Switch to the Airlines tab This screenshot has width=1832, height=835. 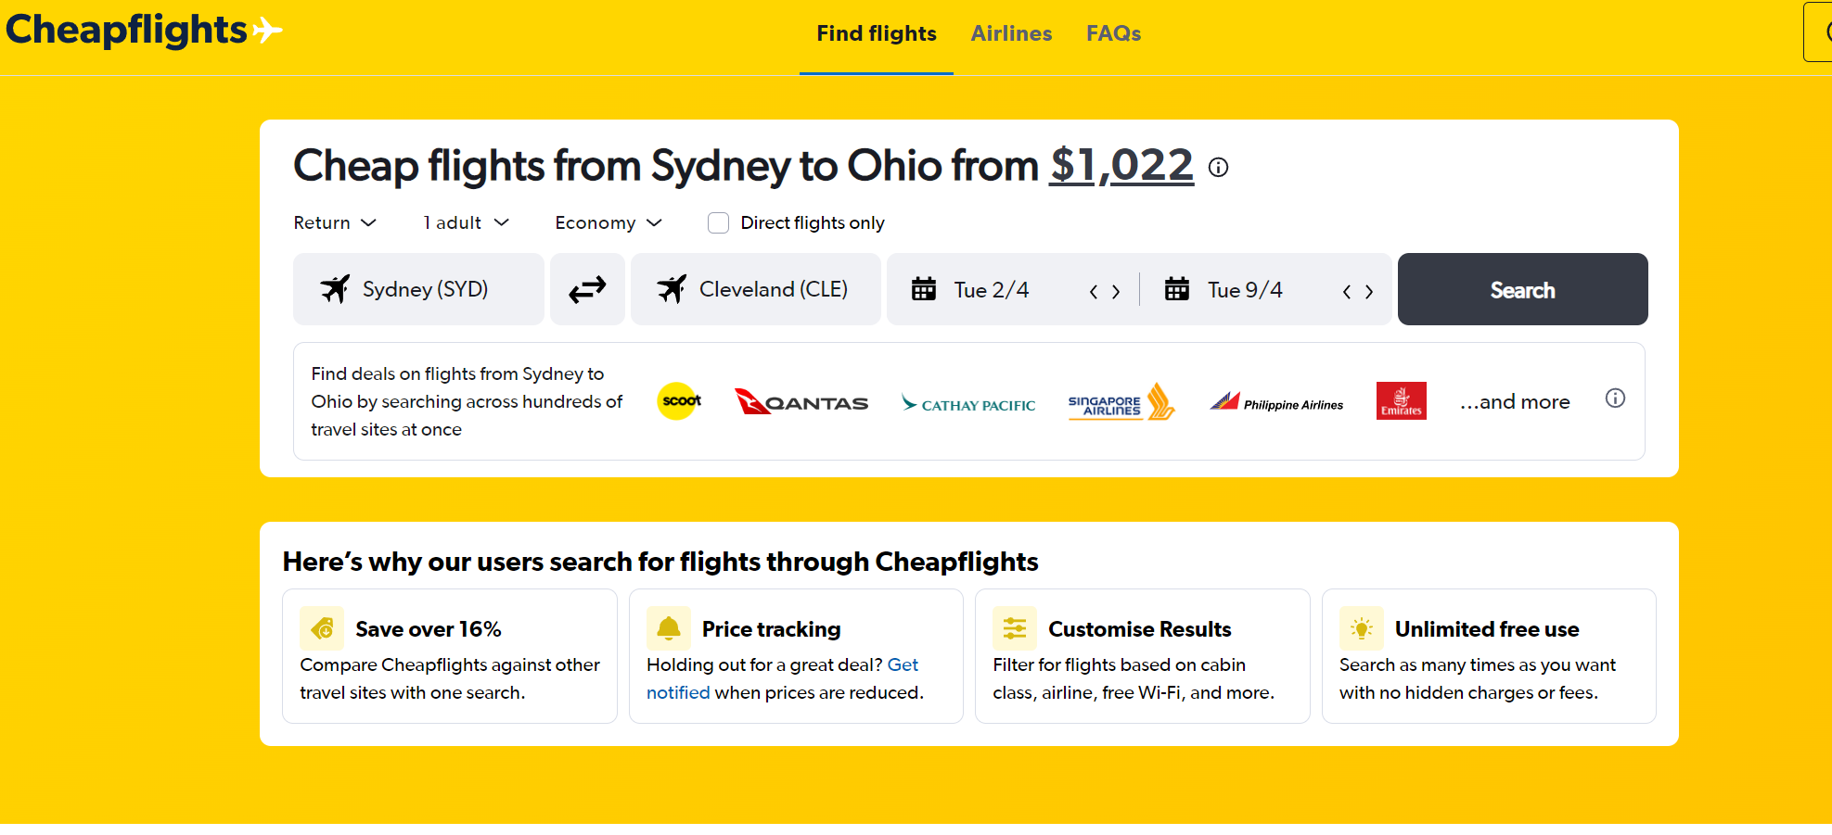[x=1011, y=34]
